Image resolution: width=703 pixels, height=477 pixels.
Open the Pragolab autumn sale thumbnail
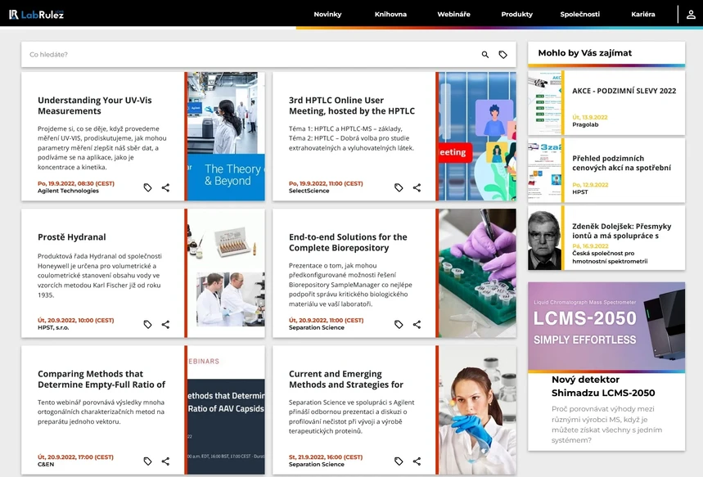pyautogui.click(x=544, y=103)
